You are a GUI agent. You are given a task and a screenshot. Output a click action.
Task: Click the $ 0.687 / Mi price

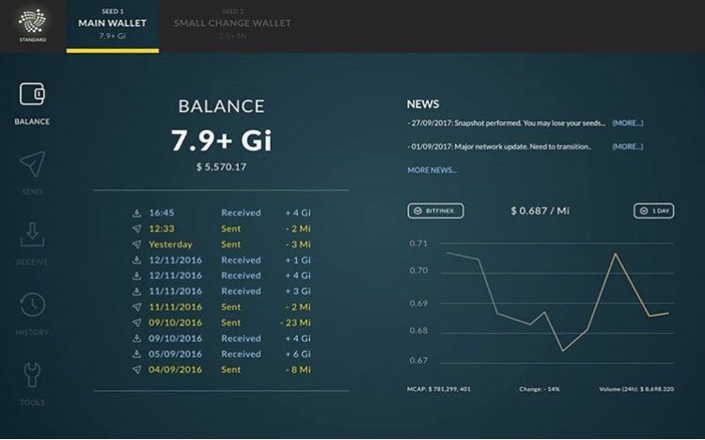pyautogui.click(x=540, y=211)
